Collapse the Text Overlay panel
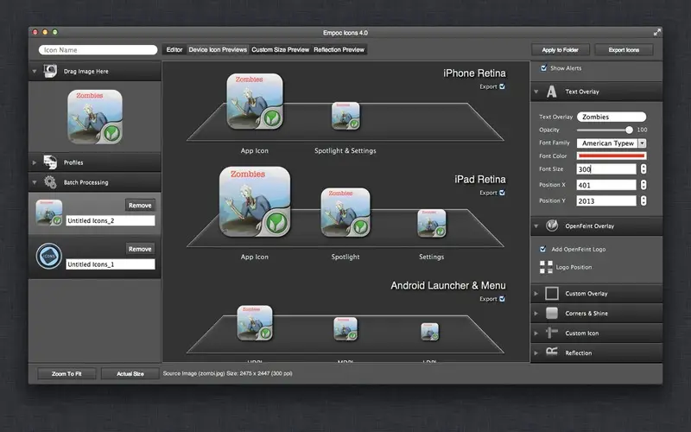This screenshot has height=432, width=691. (x=536, y=92)
